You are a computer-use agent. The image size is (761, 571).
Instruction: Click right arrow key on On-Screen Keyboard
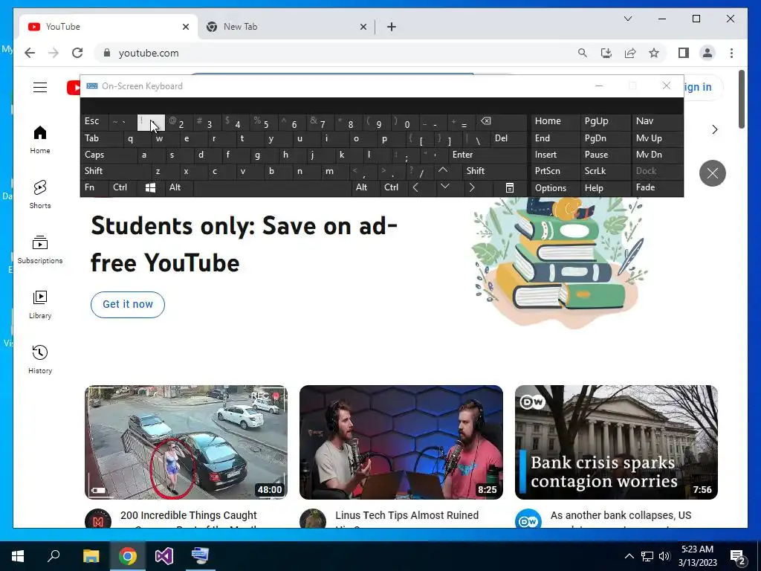click(472, 188)
